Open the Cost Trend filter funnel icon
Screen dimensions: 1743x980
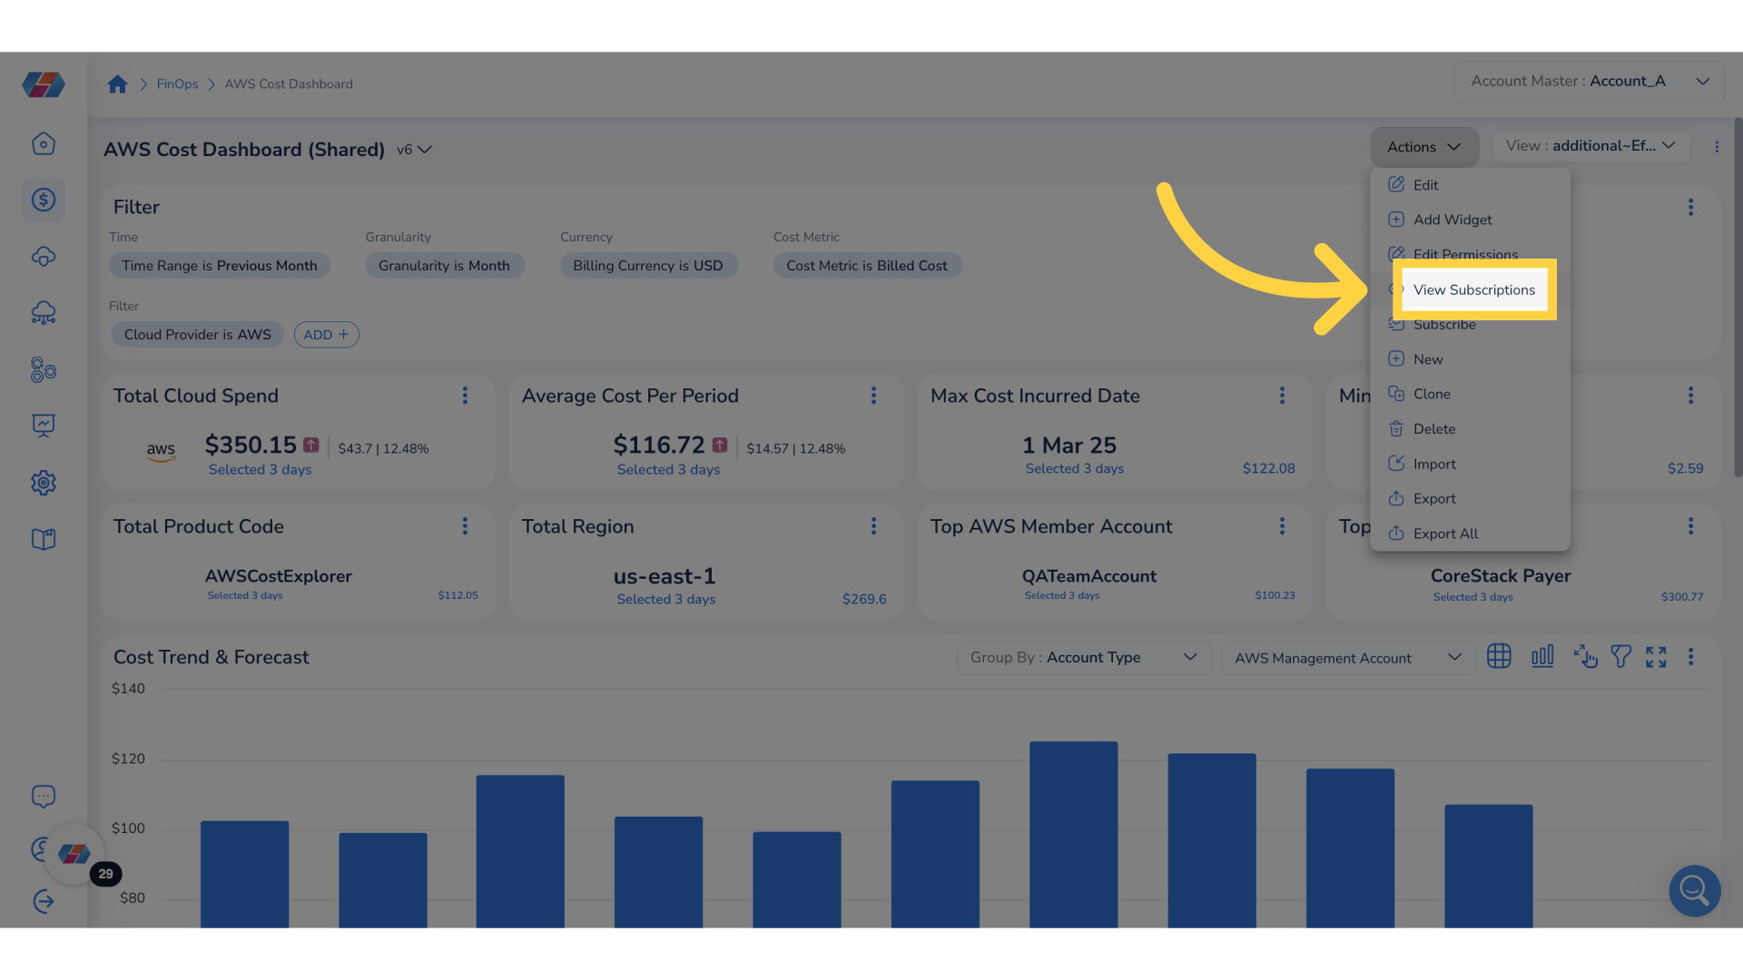tap(1620, 656)
